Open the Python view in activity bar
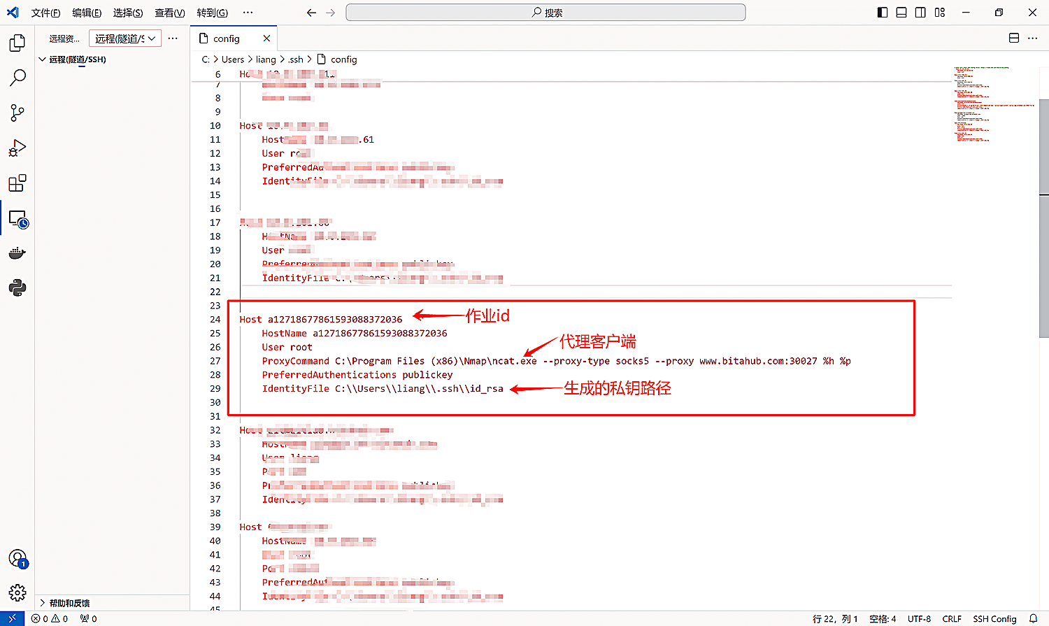This screenshot has width=1049, height=626. click(17, 287)
